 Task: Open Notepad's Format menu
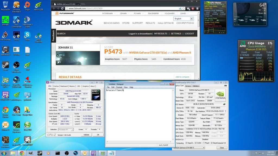119,87
